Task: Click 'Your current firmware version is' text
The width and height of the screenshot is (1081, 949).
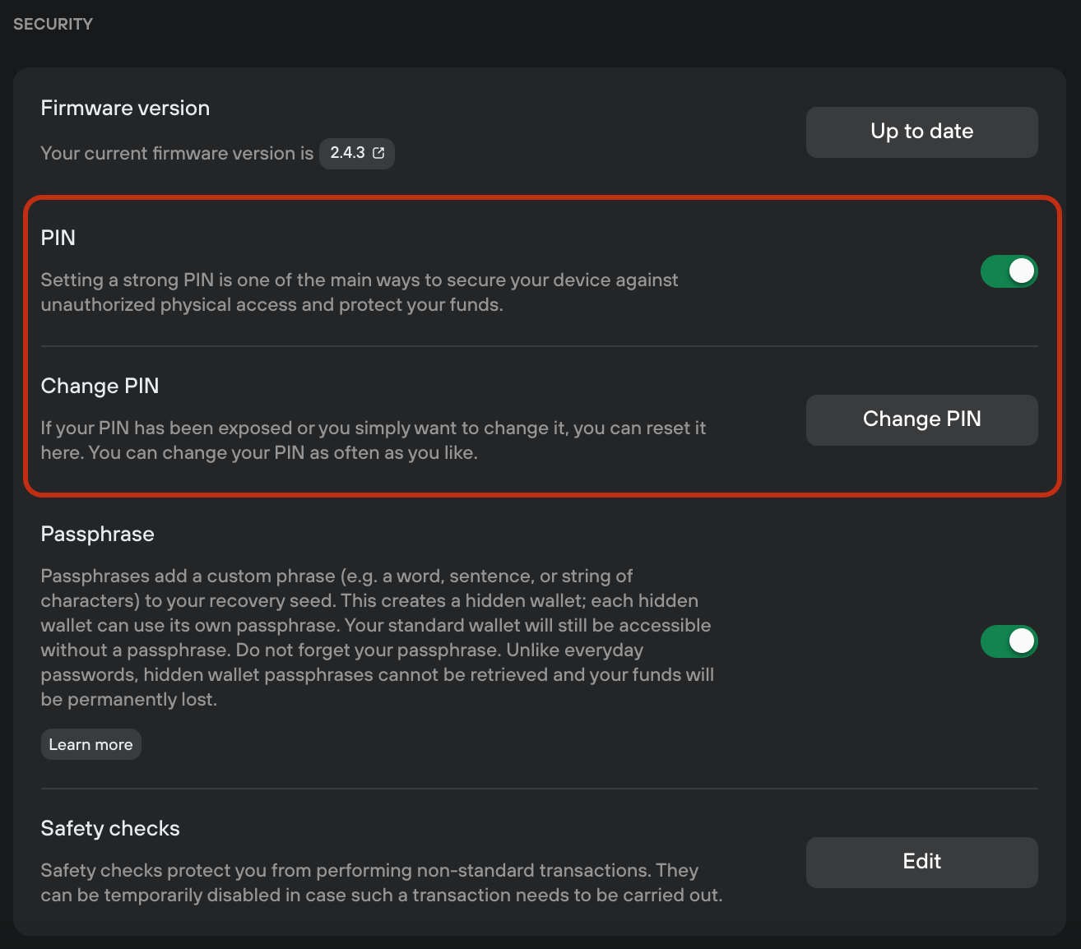Action: tap(177, 153)
